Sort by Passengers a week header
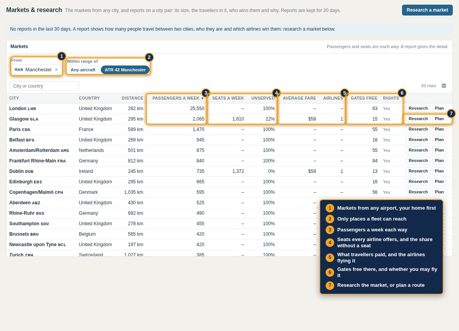The width and height of the screenshot is (459, 331). 178,98
